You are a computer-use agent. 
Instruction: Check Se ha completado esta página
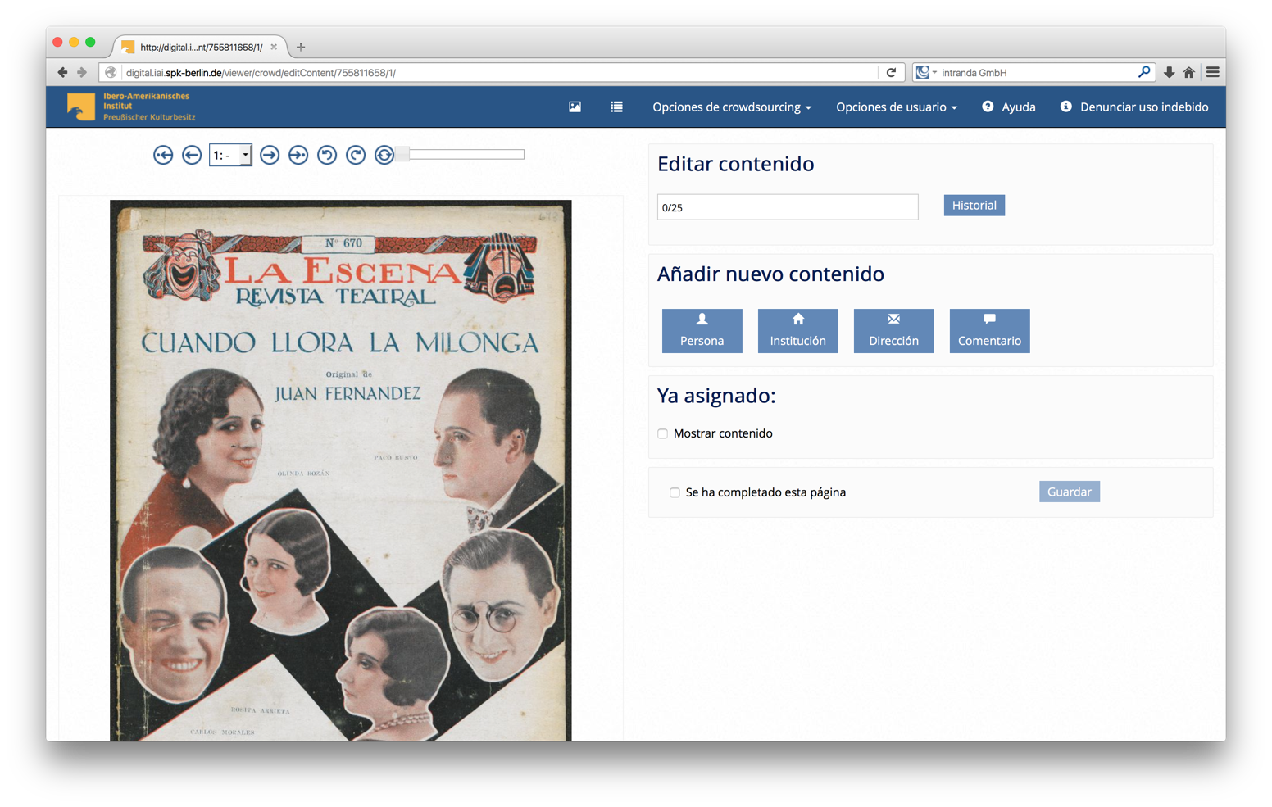click(x=675, y=493)
